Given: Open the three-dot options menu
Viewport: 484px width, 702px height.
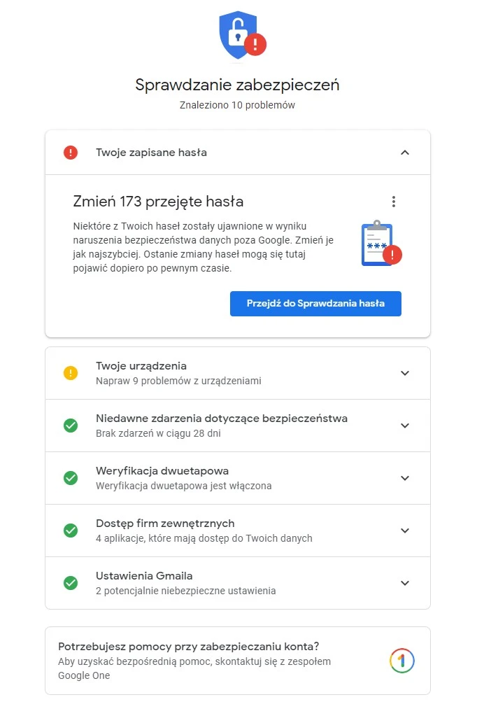Looking at the screenshot, I should click(394, 202).
